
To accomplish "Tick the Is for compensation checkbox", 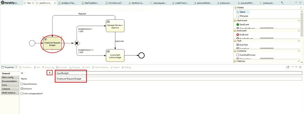I will pyautogui.click(x=22, y=94).
